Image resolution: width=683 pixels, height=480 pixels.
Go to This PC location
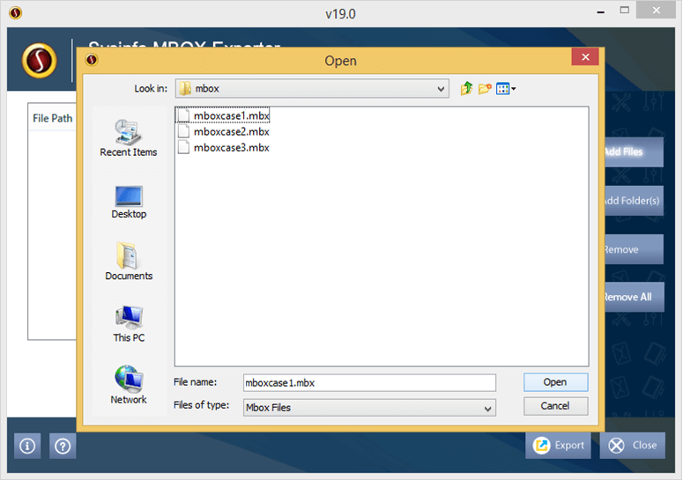(129, 324)
